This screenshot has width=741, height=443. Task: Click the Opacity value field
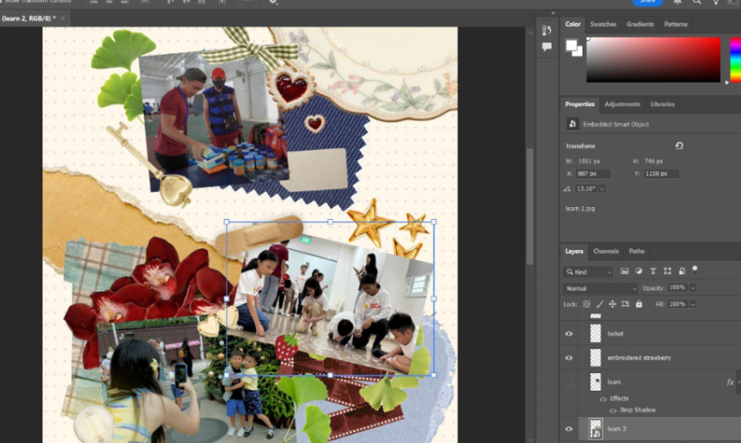[677, 287]
